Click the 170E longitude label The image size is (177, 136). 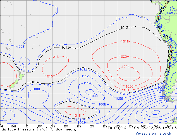(13, 127)
